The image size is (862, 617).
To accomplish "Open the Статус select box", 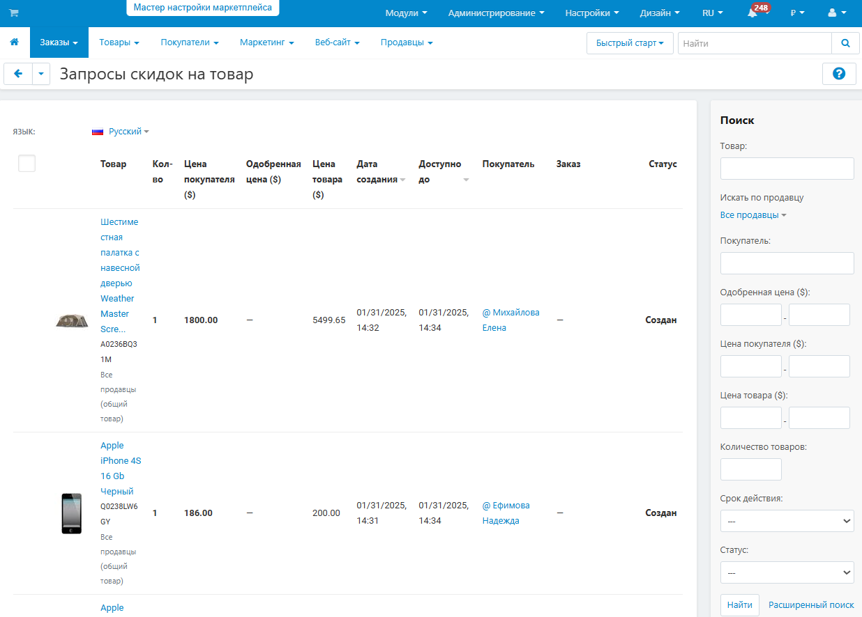I will 787,572.
